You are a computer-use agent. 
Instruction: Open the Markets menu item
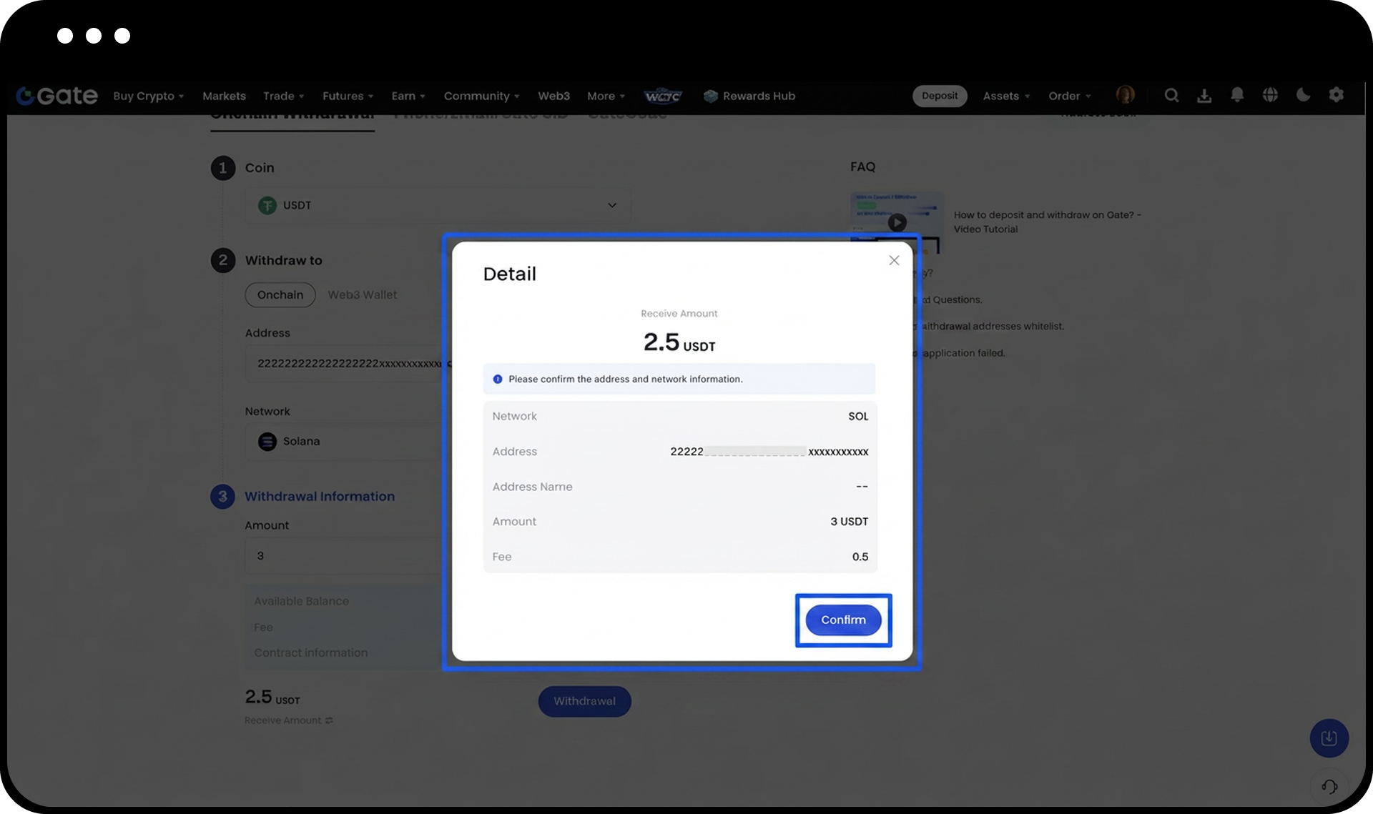(224, 96)
